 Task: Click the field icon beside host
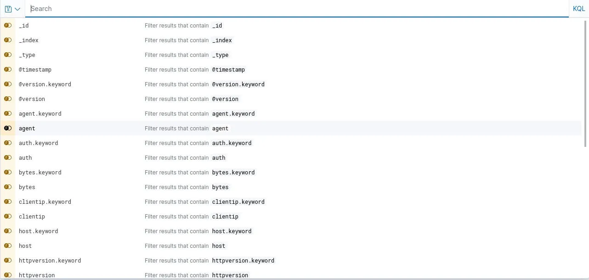tap(8, 246)
